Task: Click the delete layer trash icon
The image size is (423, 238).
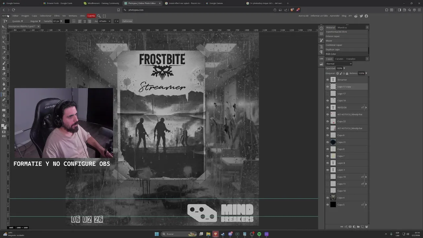Action: coord(366,227)
